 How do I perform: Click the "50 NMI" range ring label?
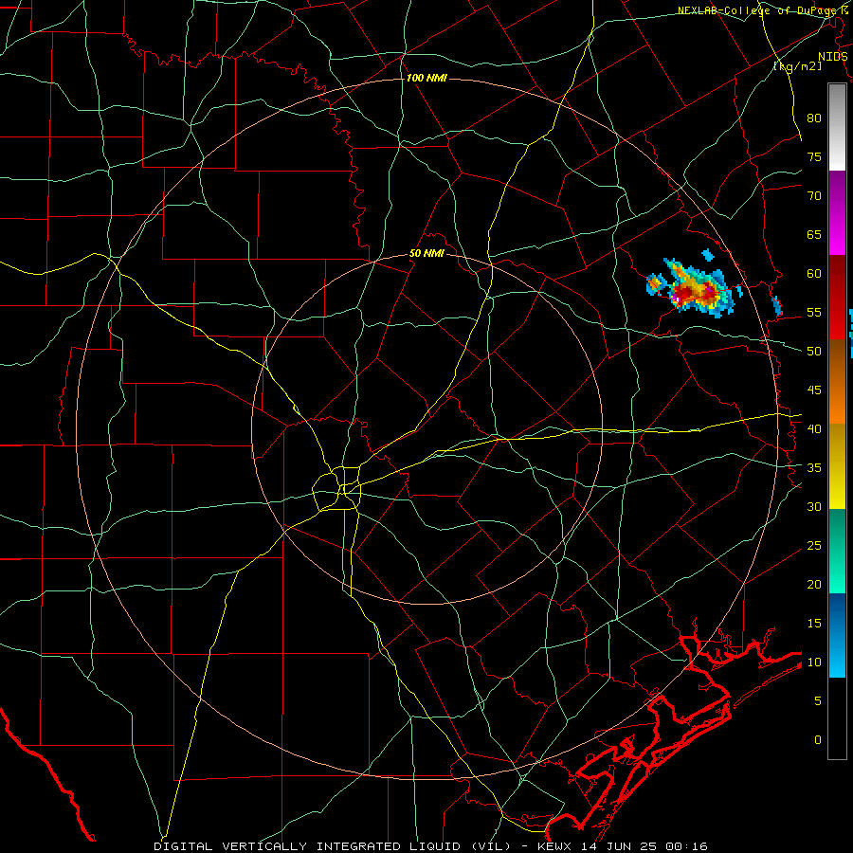pos(426,253)
